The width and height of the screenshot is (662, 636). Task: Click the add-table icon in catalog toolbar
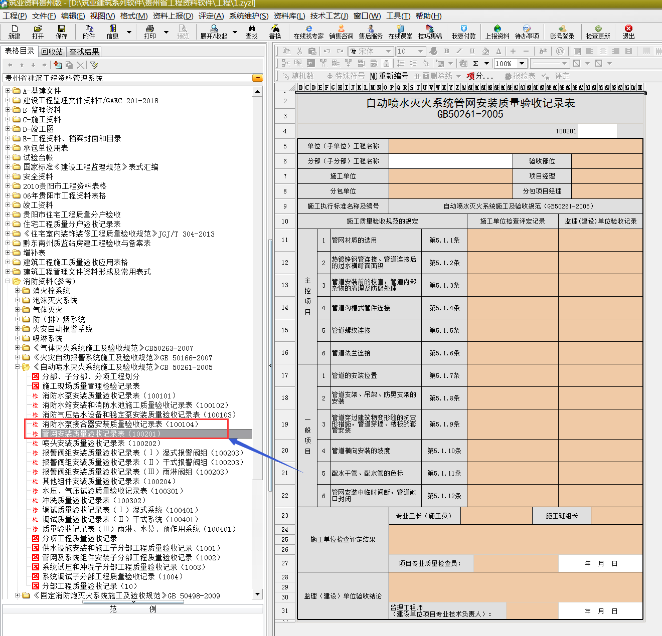[x=58, y=65]
